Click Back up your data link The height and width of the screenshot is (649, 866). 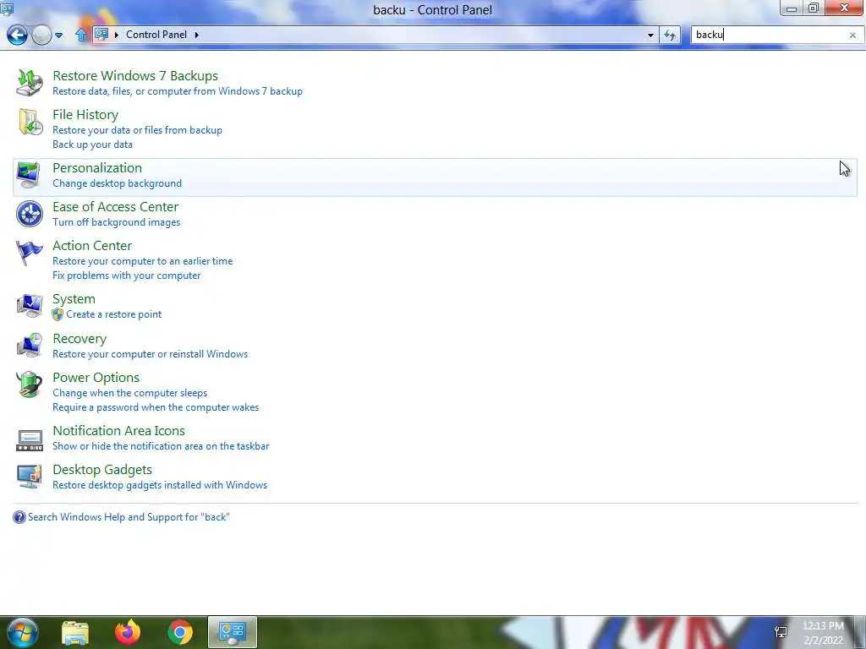tap(92, 145)
